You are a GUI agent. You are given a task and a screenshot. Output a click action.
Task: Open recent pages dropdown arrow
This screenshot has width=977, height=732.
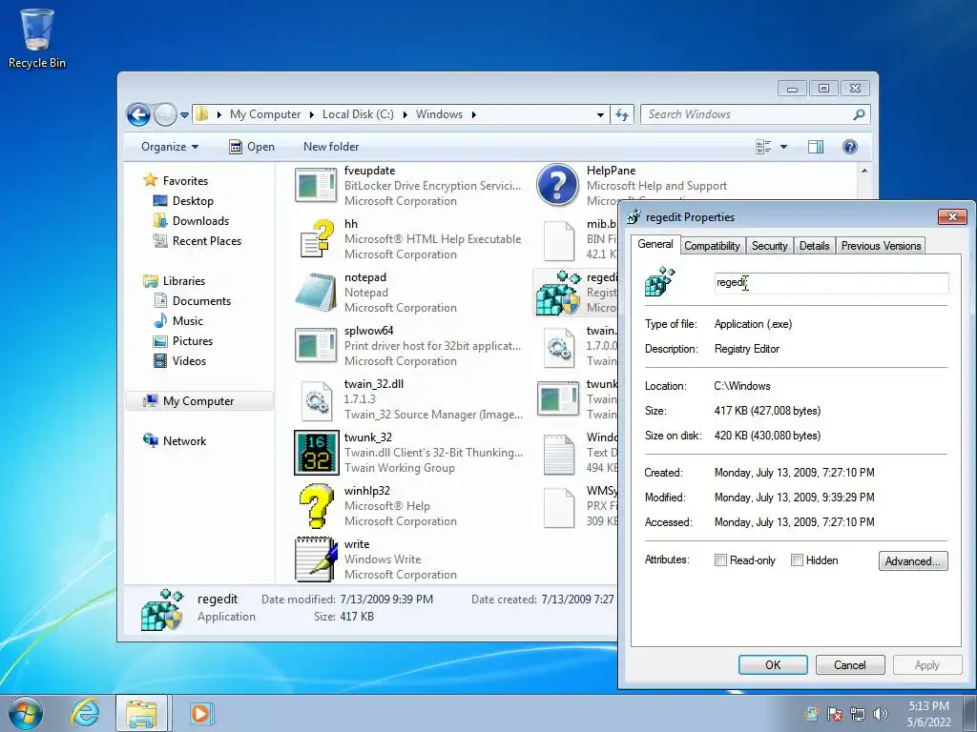[x=184, y=115]
